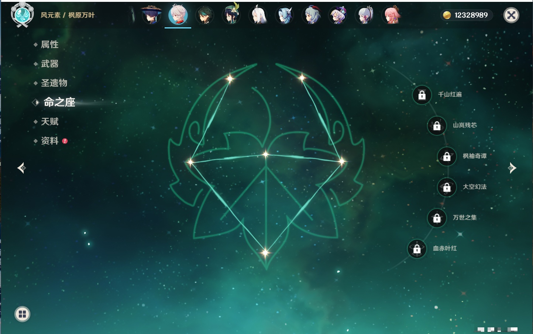533x334 pixels.
Task: Open the grid menu button
Action: 22,314
